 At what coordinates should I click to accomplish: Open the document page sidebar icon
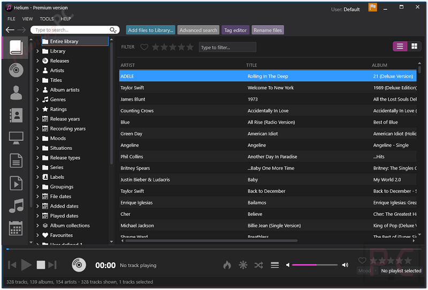pos(16,161)
